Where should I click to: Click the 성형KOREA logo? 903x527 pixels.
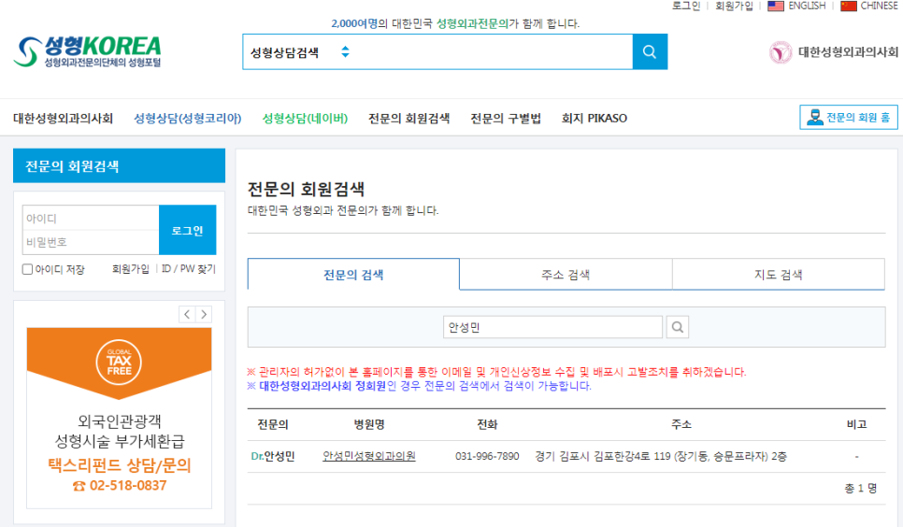click(88, 51)
